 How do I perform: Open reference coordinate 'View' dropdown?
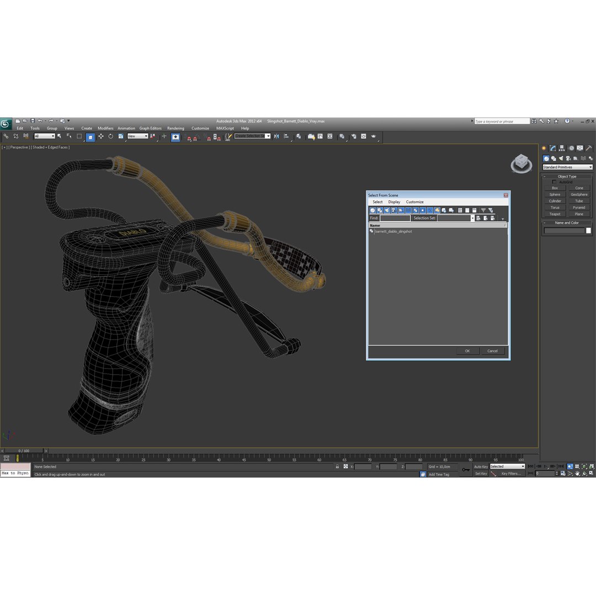pyautogui.click(x=137, y=136)
